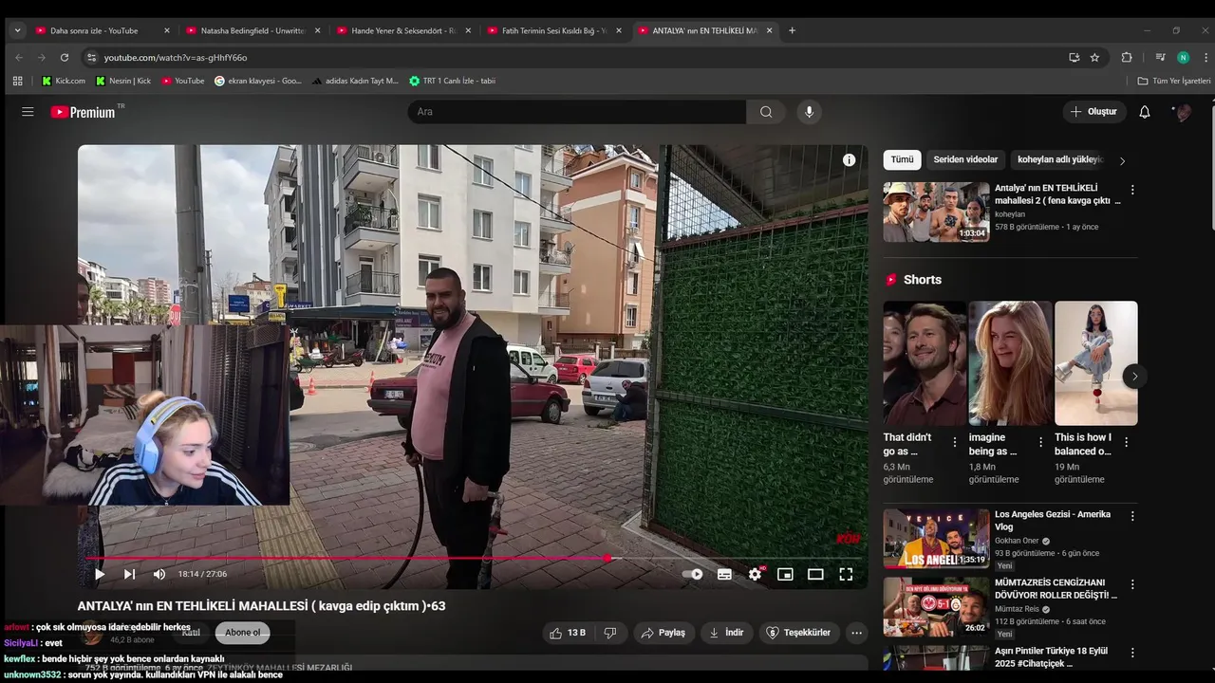Download video with İndir button
Viewport: 1215px width, 683px height.
click(x=727, y=633)
